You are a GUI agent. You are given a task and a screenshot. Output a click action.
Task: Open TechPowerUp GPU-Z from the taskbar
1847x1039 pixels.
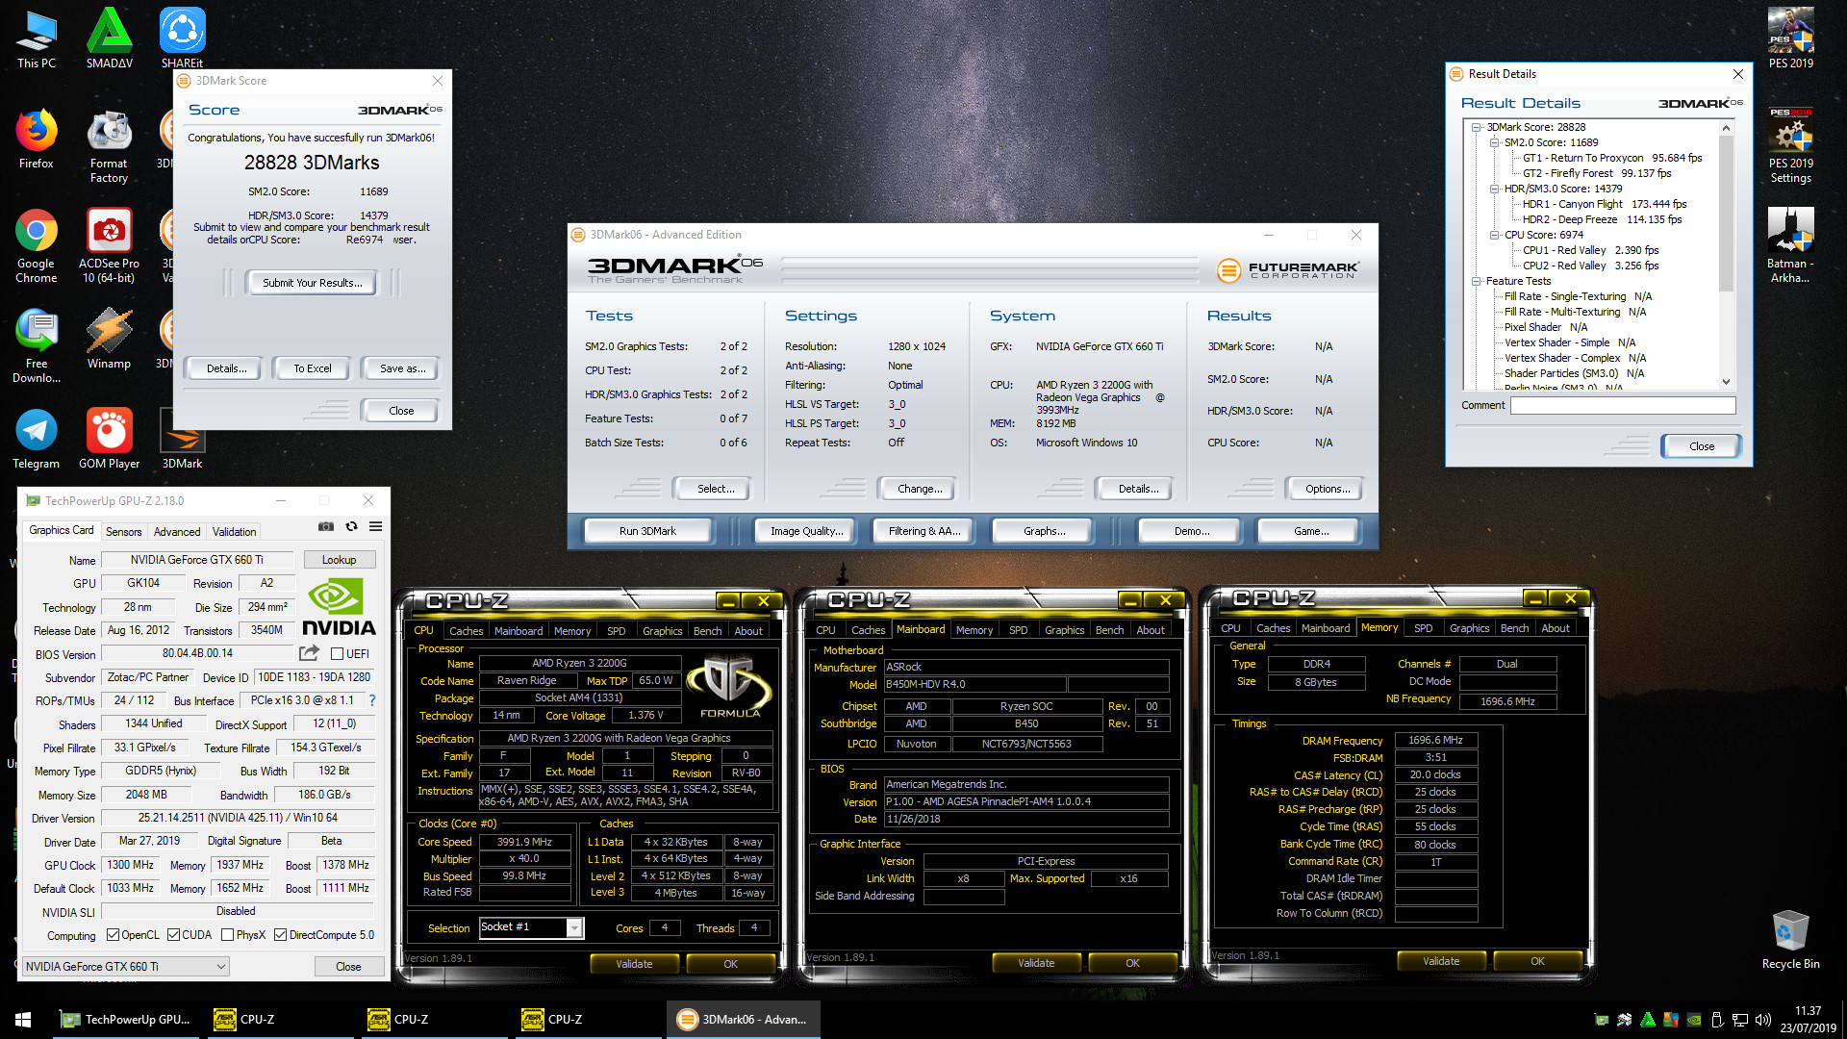(125, 1019)
